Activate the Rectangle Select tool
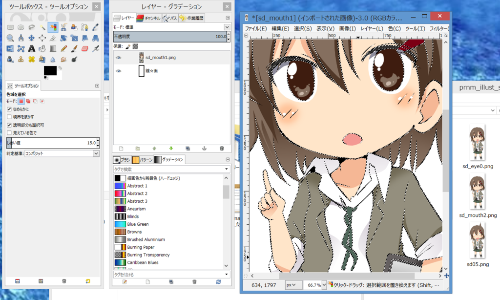 (x=10, y=27)
